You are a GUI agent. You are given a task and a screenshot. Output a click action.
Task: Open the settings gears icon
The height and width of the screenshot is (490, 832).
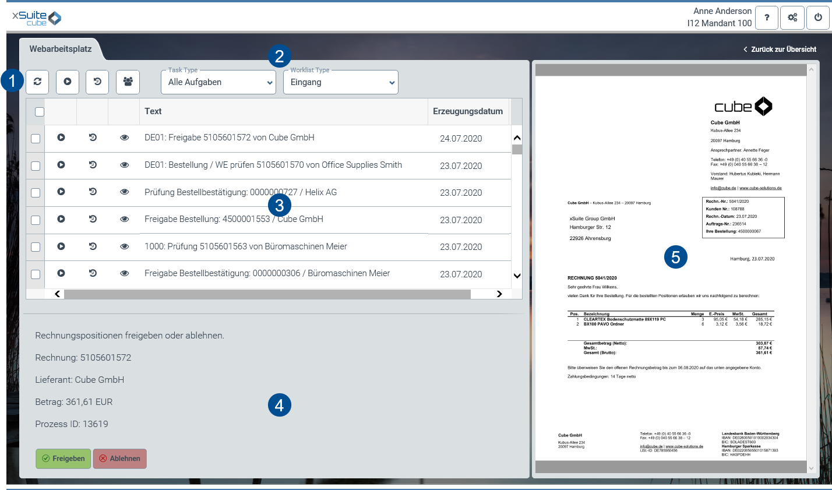click(x=792, y=17)
